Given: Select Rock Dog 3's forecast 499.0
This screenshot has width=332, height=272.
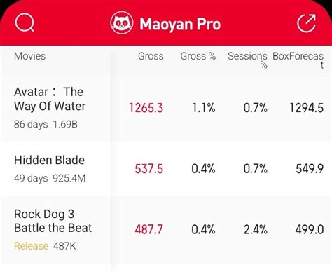Looking at the screenshot, I should [310, 229].
